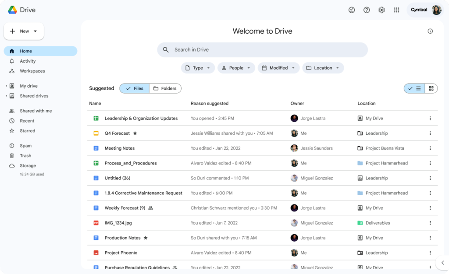This screenshot has height=274, width=449.
Task: Open the Trash section in sidebar
Action: click(25, 156)
